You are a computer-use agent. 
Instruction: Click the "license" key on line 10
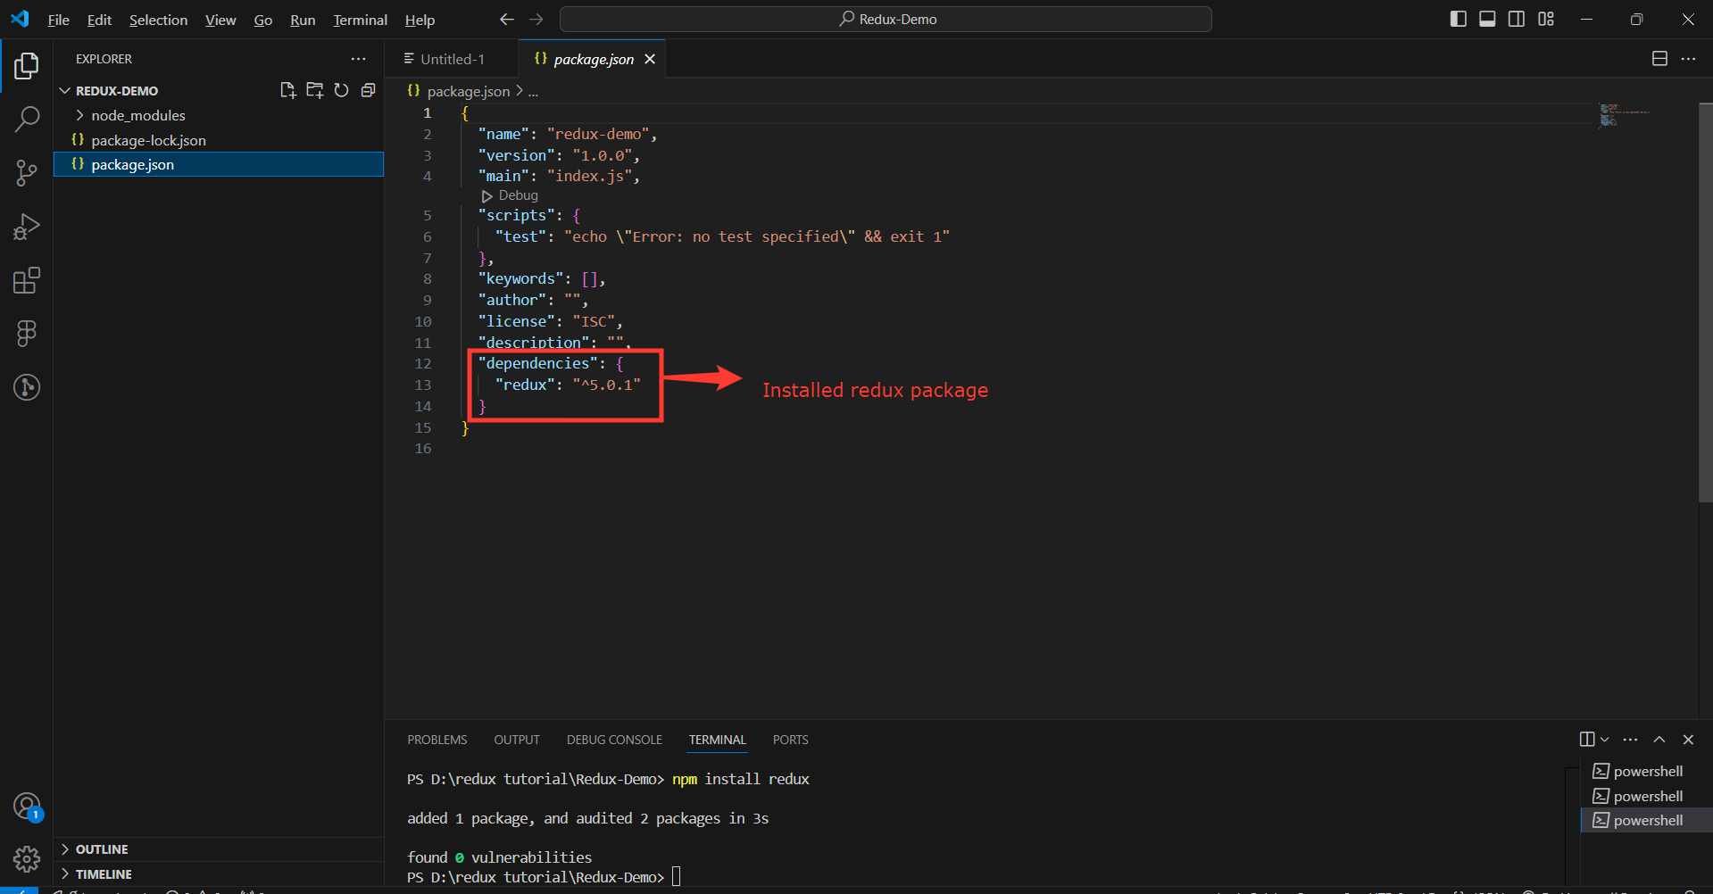(x=516, y=321)
